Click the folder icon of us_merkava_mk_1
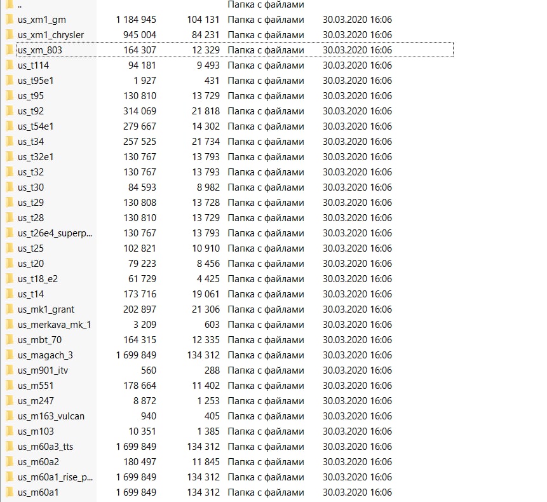Image resolution: width=547 pixels, height=502 pixels. [x=10, y=325]
